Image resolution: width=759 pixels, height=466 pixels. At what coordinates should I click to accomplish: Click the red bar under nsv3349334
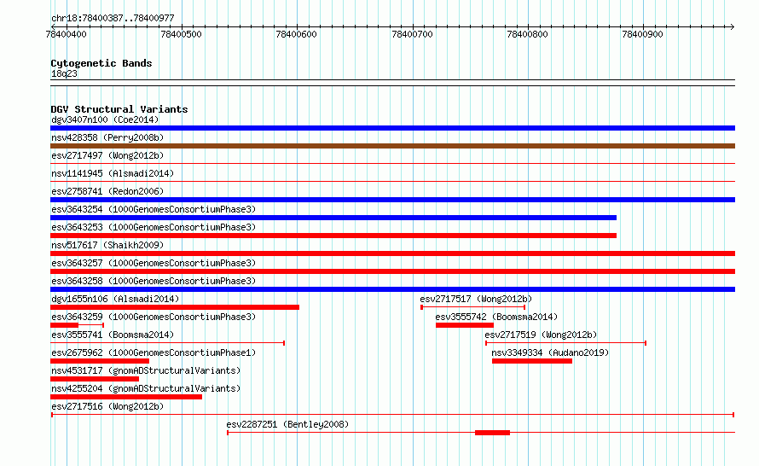tap(532, 361)
